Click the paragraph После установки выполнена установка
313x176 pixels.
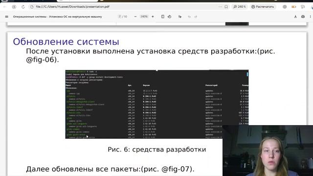(x=151, y=55)
